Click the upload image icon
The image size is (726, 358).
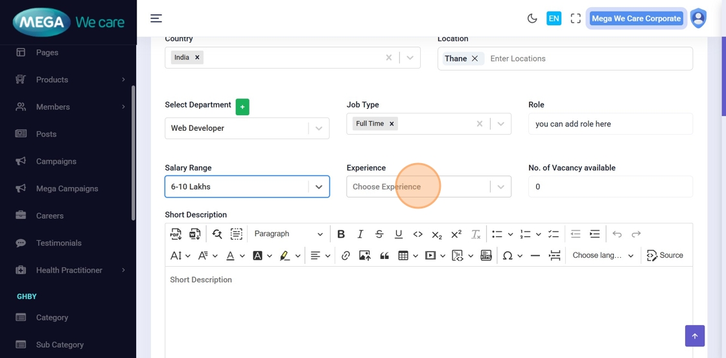click(365, 256)
